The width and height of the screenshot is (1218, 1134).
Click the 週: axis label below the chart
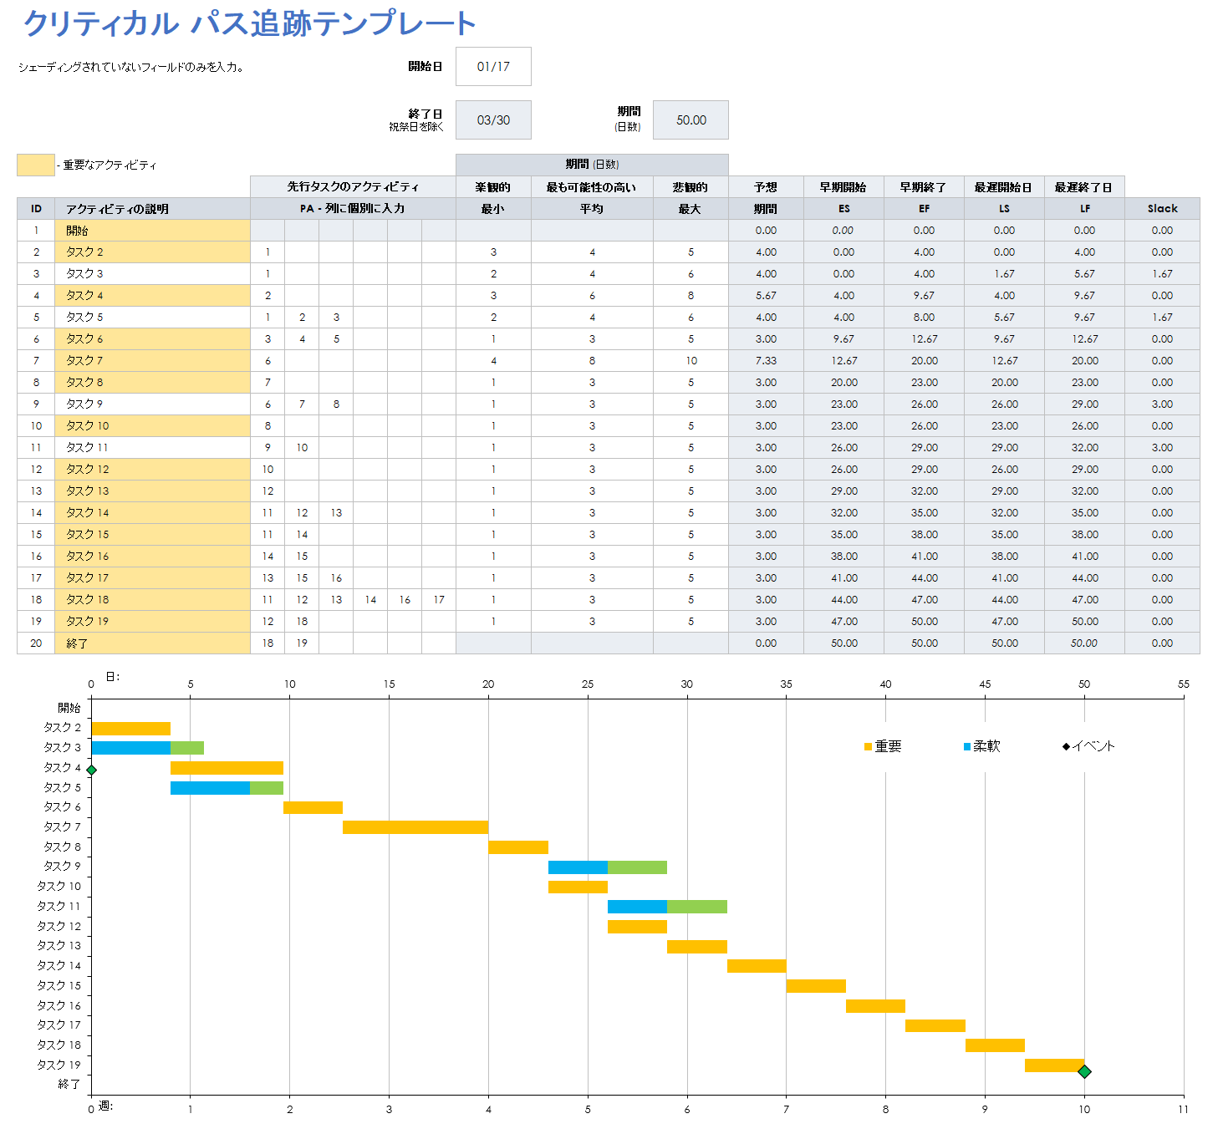[x=105, y=1106]
